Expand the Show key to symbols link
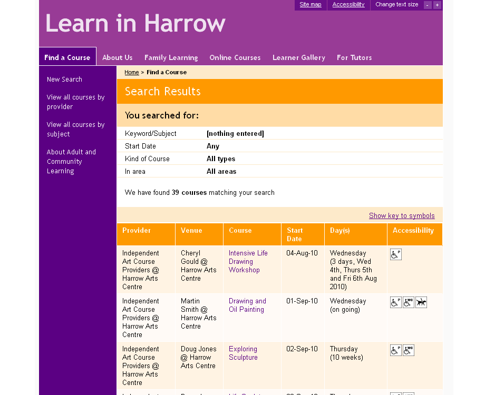This screenshot has height=395, width=485. (402, 215)
